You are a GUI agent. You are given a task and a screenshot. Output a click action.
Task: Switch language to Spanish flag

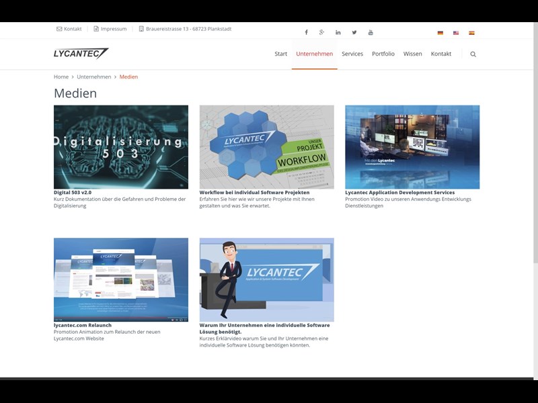tap(472, 33)
